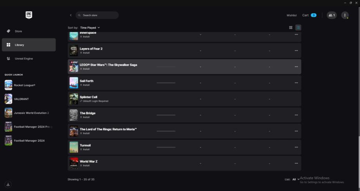This screenshot has height=191, width=360.
Task: Expand the List All filter dropdown
Action: [296, 179]
